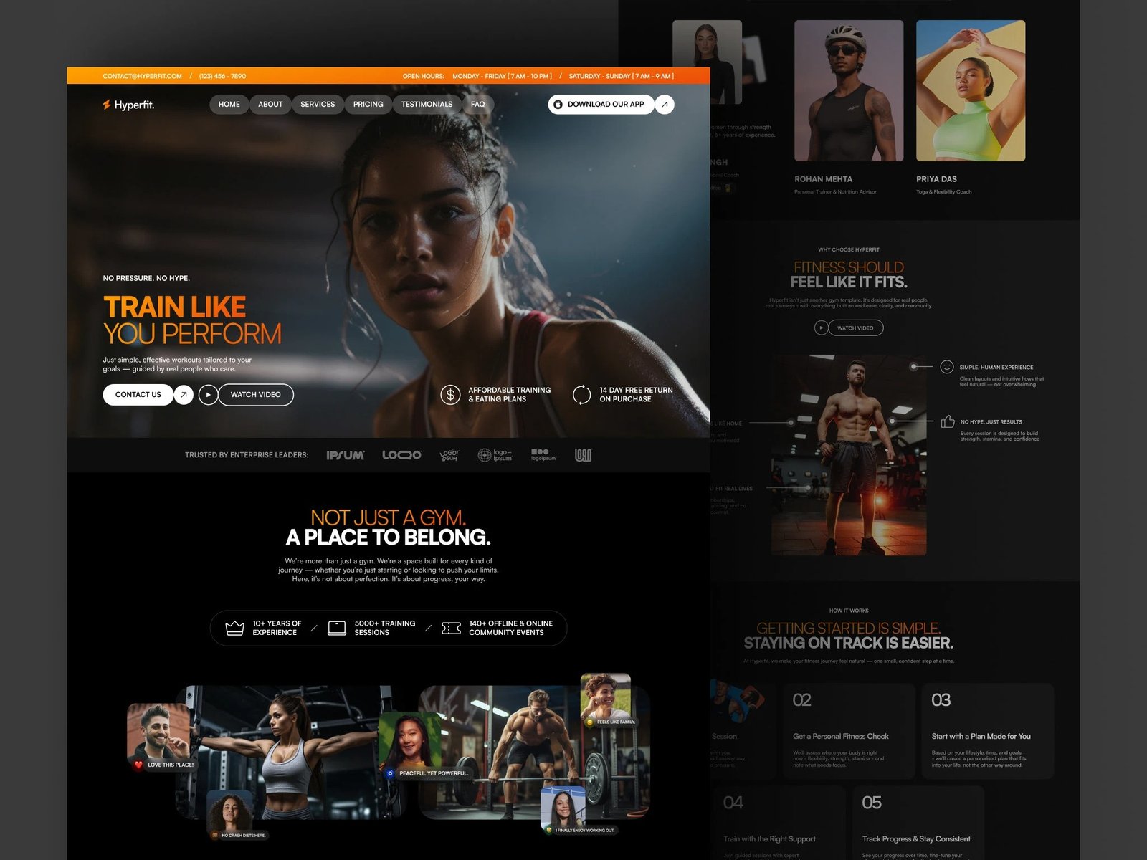Image resolution: width=1147 pixels, height=860 pixels.
Task: Jump to the Testimonials nav item
Action: pos(427,105)
